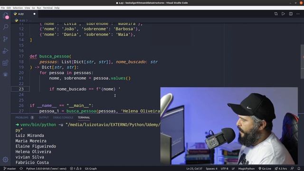Open Git Graph from status bar
This screenshot has width=304, height=171.
pyautogui.click(x=91, y=169)
